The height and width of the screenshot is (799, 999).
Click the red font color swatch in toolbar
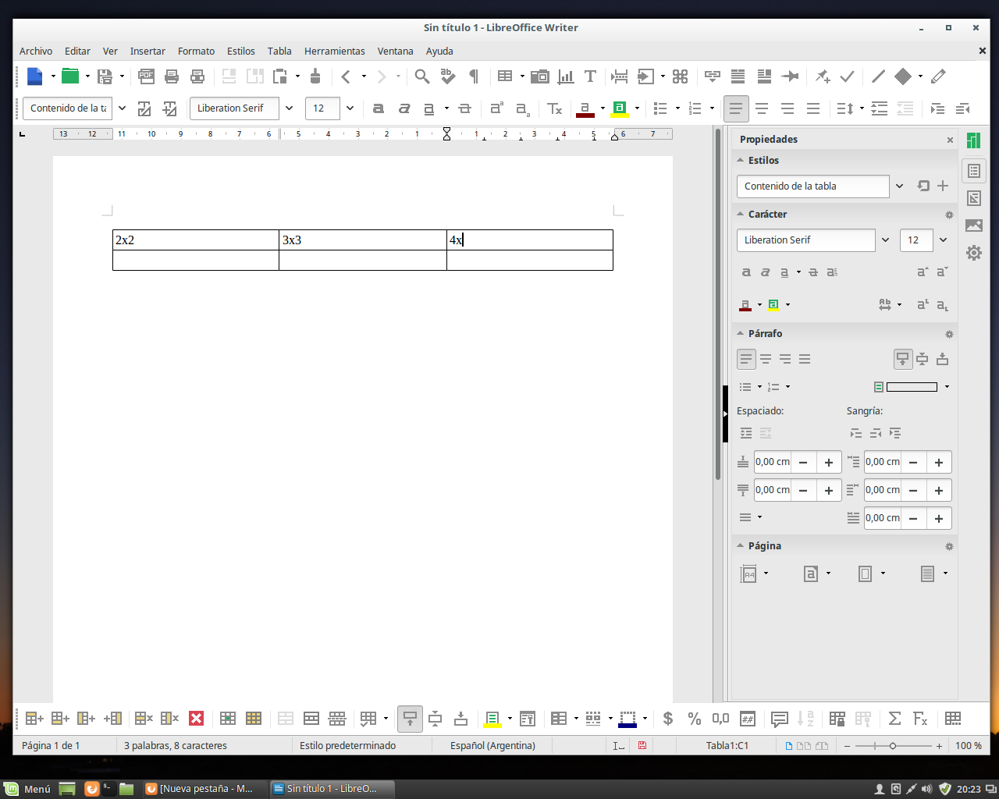585,108
